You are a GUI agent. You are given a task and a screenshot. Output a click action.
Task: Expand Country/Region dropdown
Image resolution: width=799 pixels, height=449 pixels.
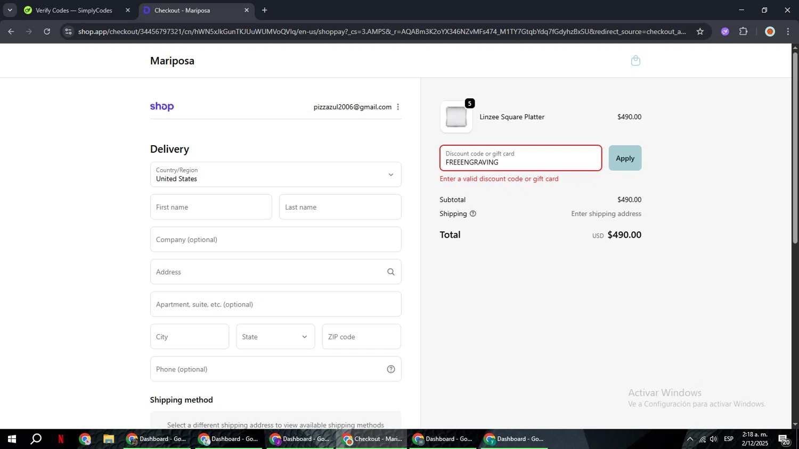click(275, 174)
